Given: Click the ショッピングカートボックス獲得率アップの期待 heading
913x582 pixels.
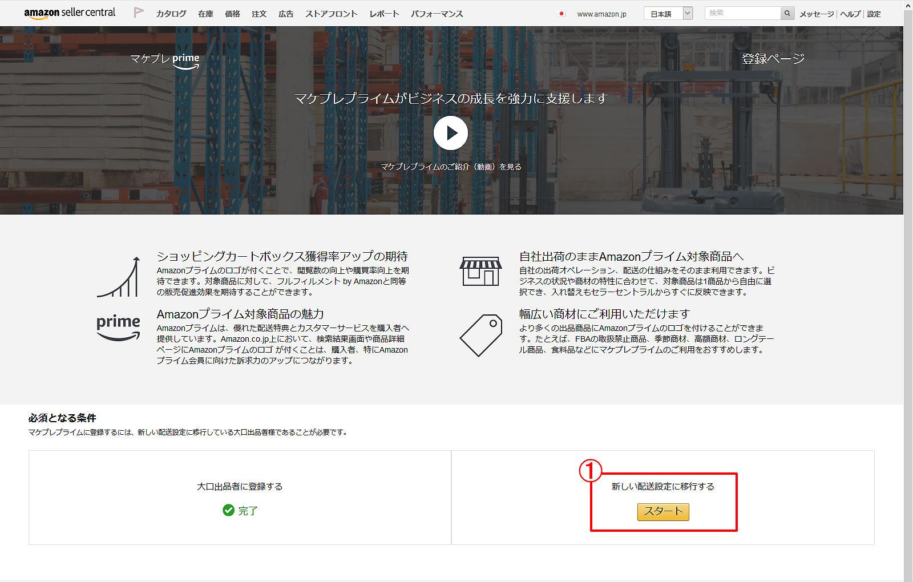Looking at the screenshot, I should (282, 257).
